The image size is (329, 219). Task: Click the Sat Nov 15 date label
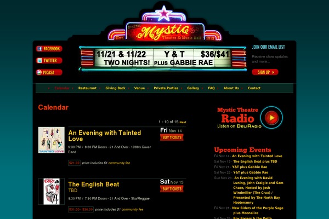172,182
